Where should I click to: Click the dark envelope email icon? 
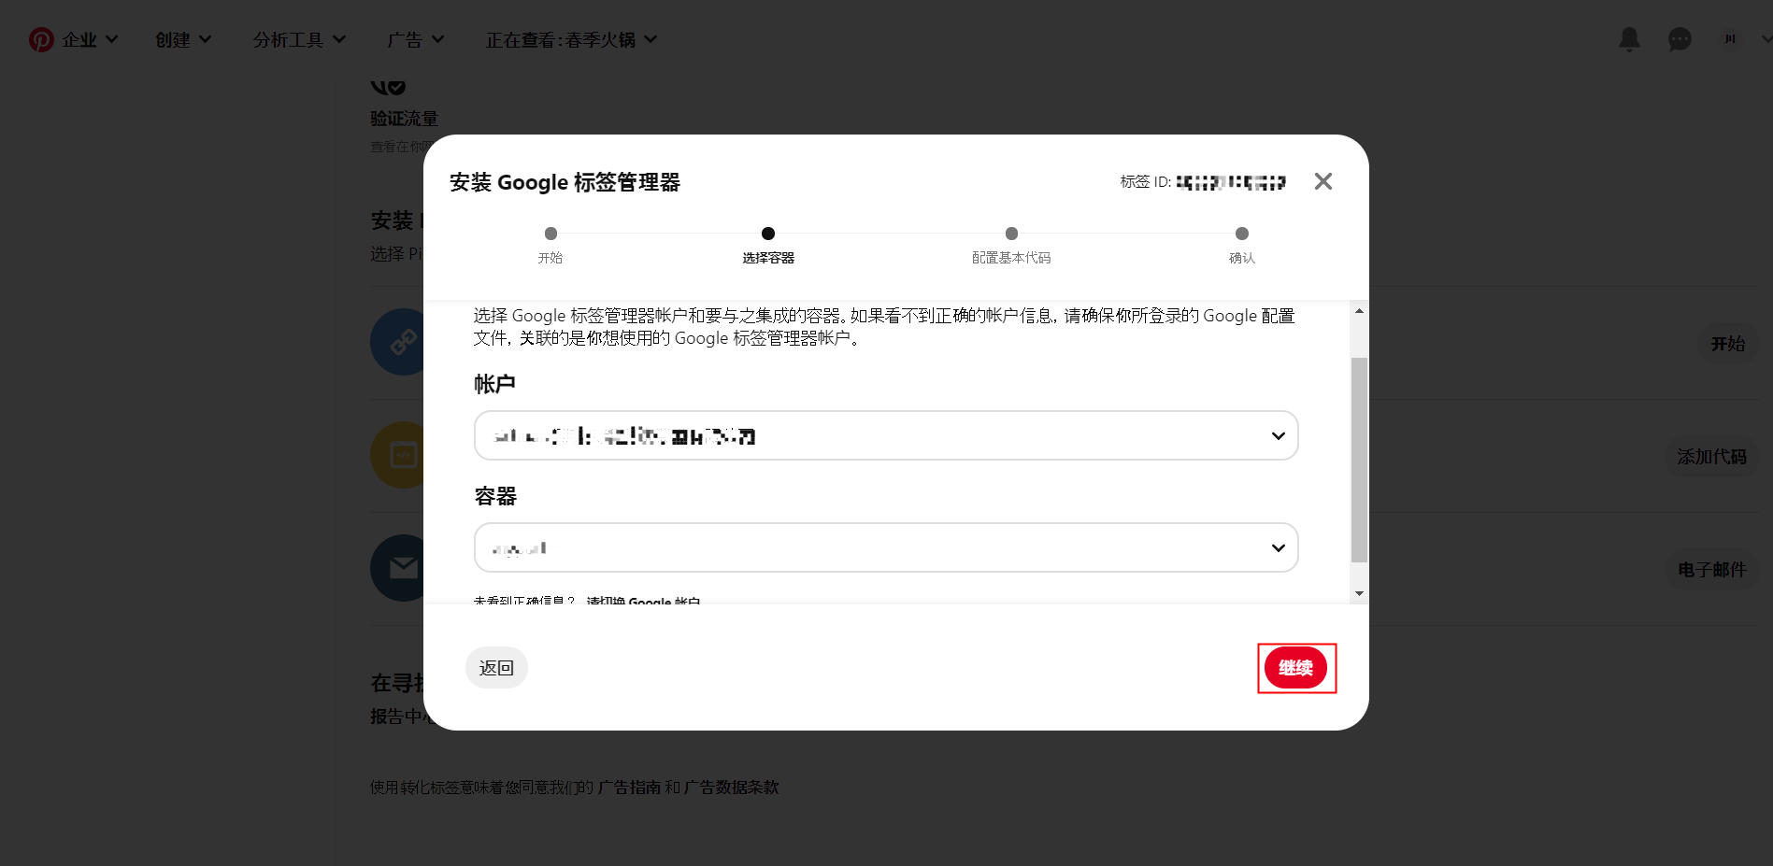[398, 568]
